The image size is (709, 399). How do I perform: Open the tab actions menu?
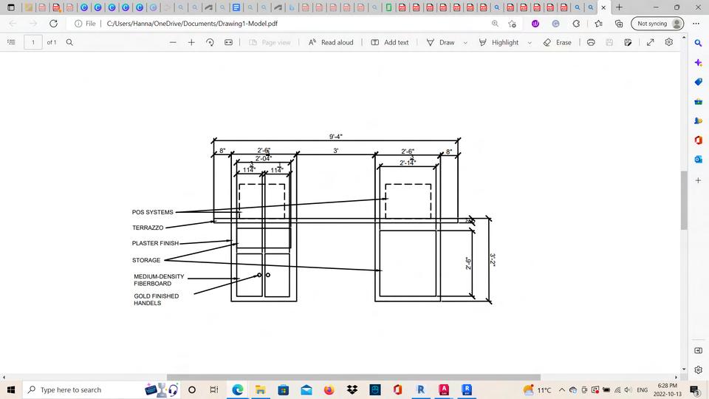click(11, 7)
